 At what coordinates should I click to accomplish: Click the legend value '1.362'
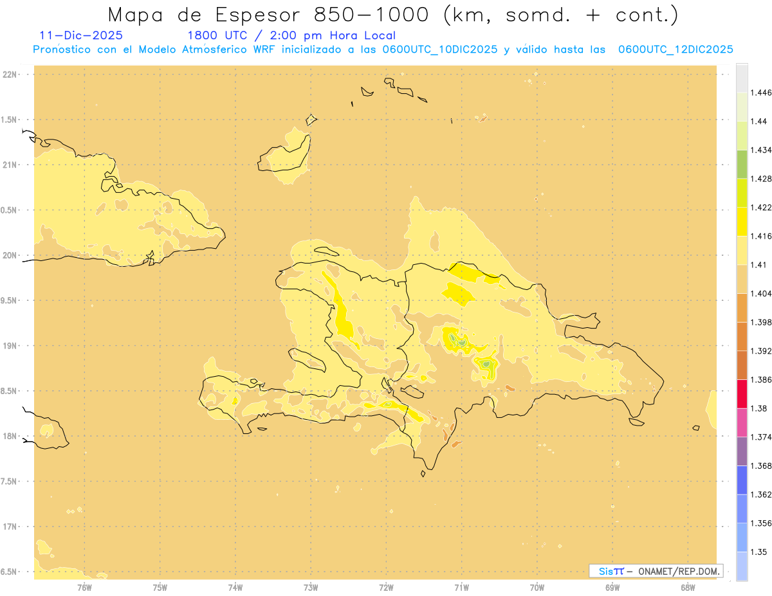tap(761, 494)
